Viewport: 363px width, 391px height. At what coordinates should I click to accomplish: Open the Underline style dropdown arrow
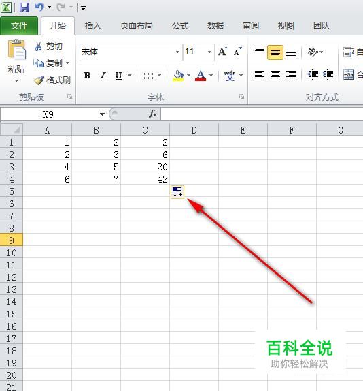[x=130, y=75]
